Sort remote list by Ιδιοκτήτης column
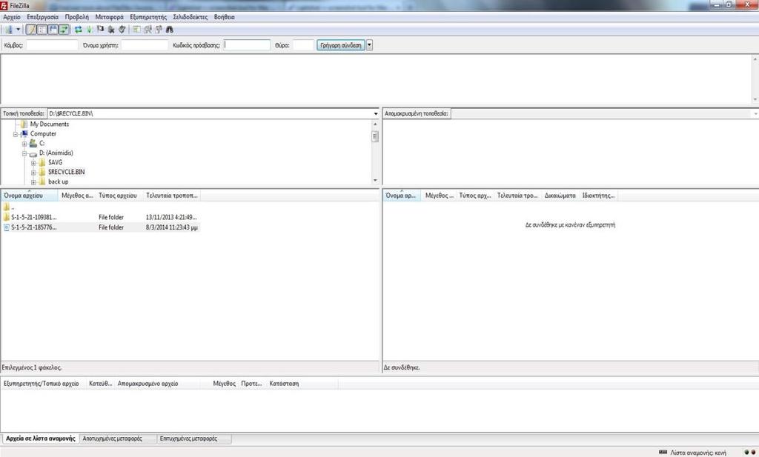The height and width of the screenshot is (457, 759). (x=598, y=196)
